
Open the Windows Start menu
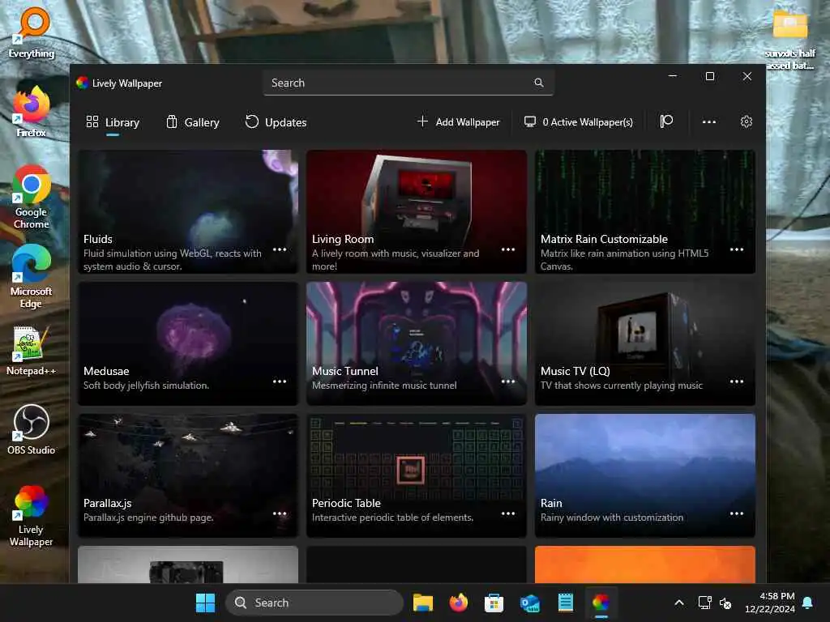tap(205, 603)
